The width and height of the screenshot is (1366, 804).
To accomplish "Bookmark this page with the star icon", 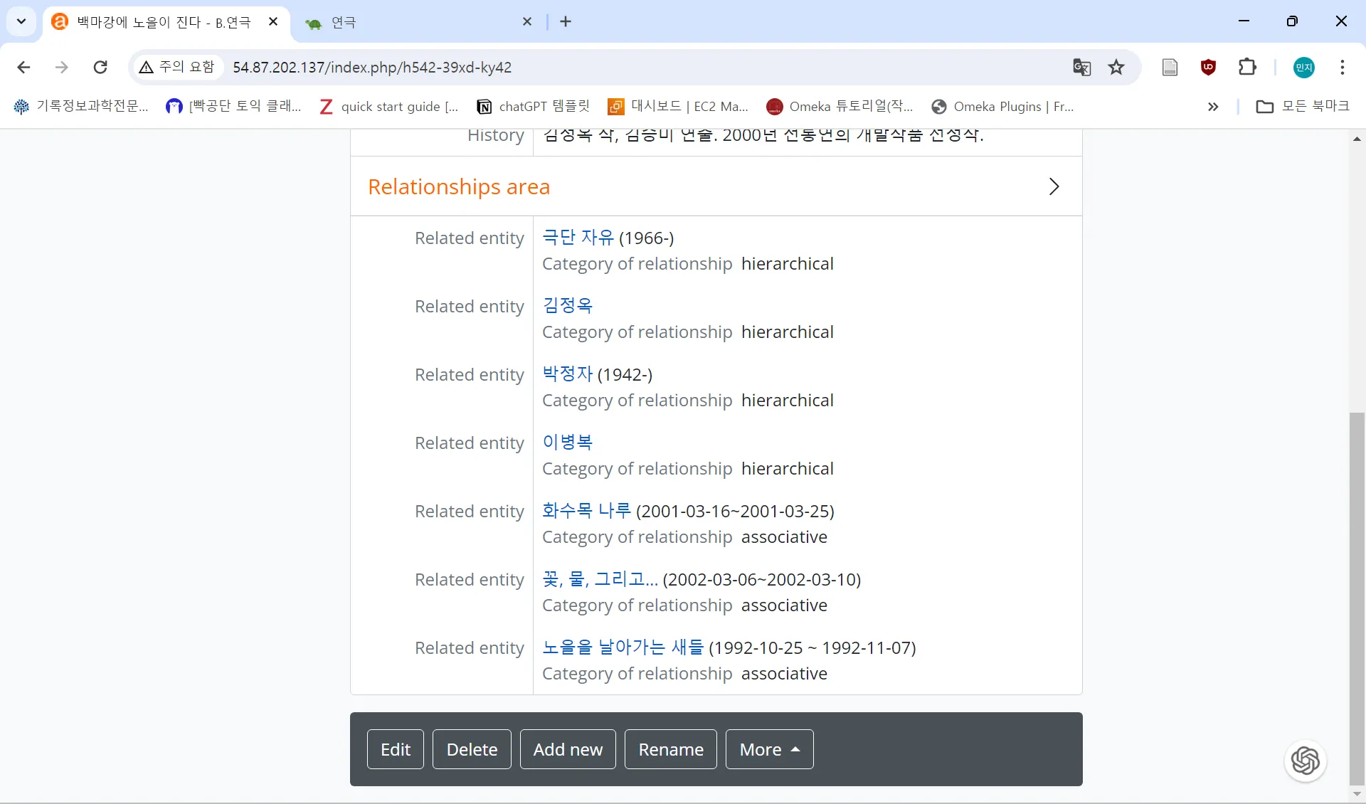I will click(x=1116, y=67).
